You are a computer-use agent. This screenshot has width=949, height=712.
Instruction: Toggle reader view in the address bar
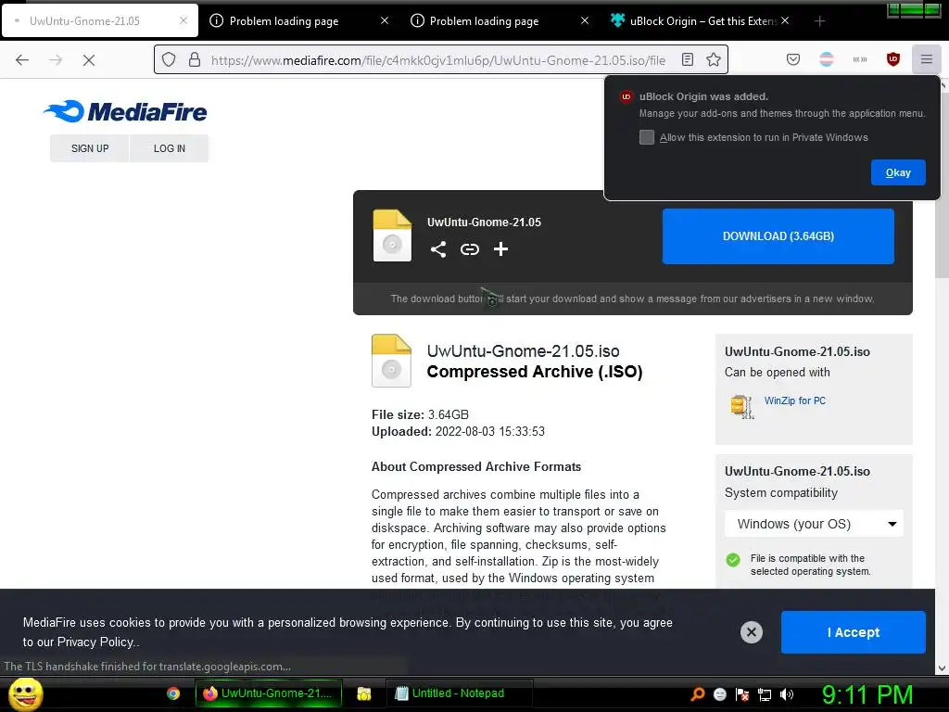(688, 59)
